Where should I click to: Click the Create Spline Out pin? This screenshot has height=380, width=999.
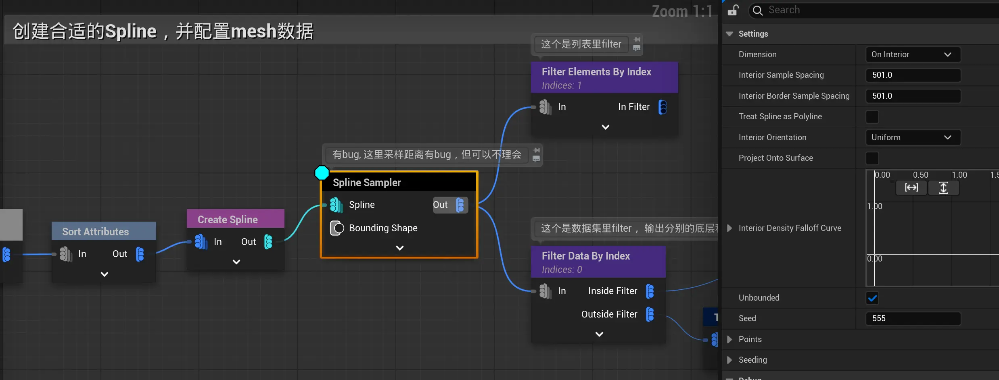(x=268, y=242)
